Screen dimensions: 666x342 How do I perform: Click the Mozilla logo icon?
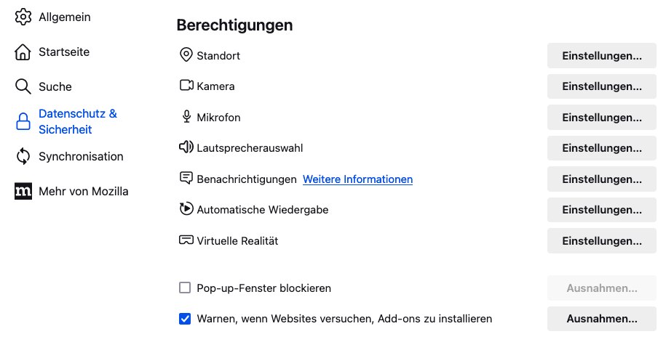[x=23, y=192]
